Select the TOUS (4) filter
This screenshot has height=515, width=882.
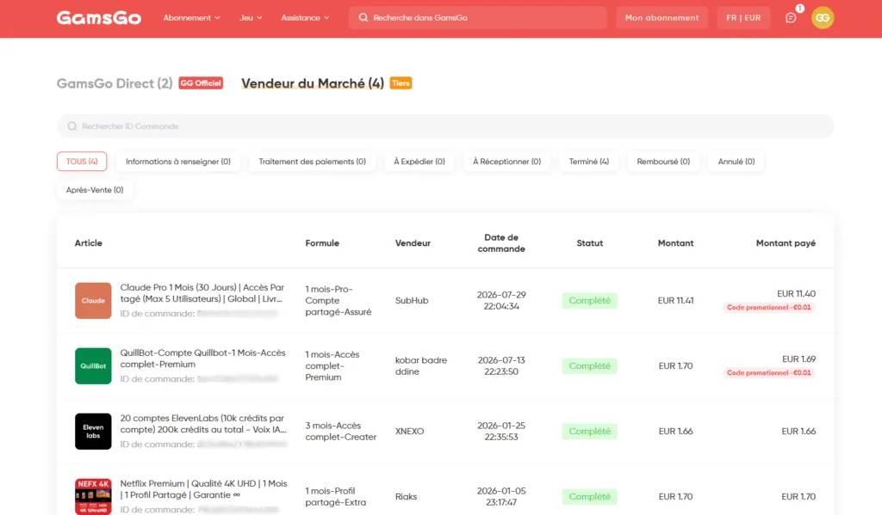(82, 162)
